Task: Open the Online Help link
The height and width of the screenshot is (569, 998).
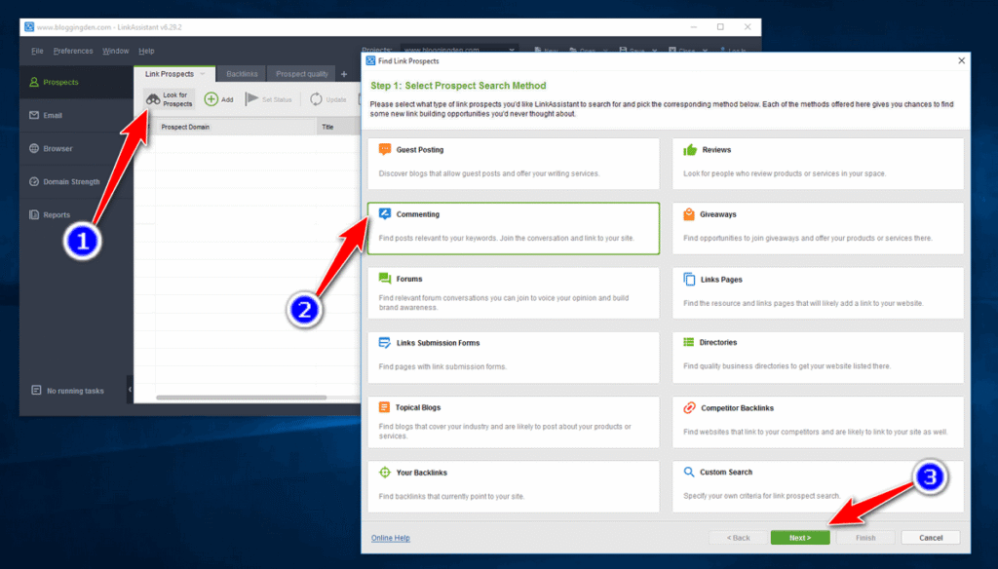Action: [390, 537]
